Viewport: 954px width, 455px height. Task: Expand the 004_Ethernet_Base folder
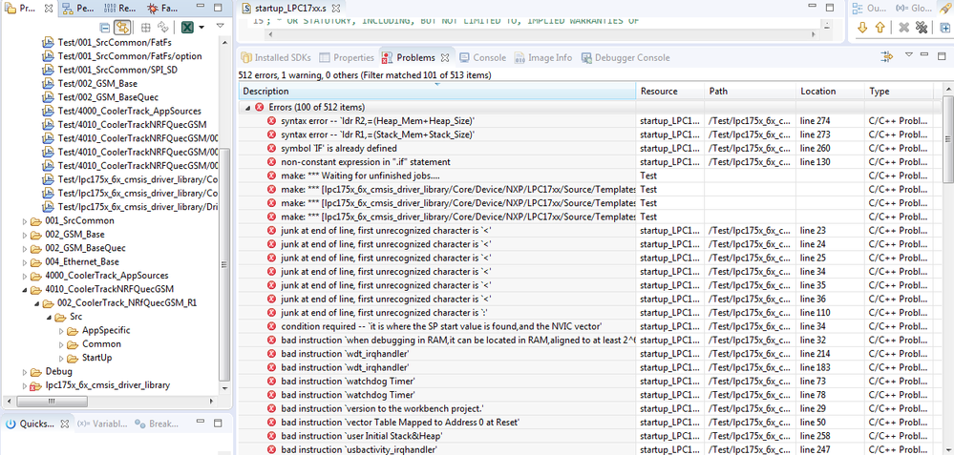25,261
